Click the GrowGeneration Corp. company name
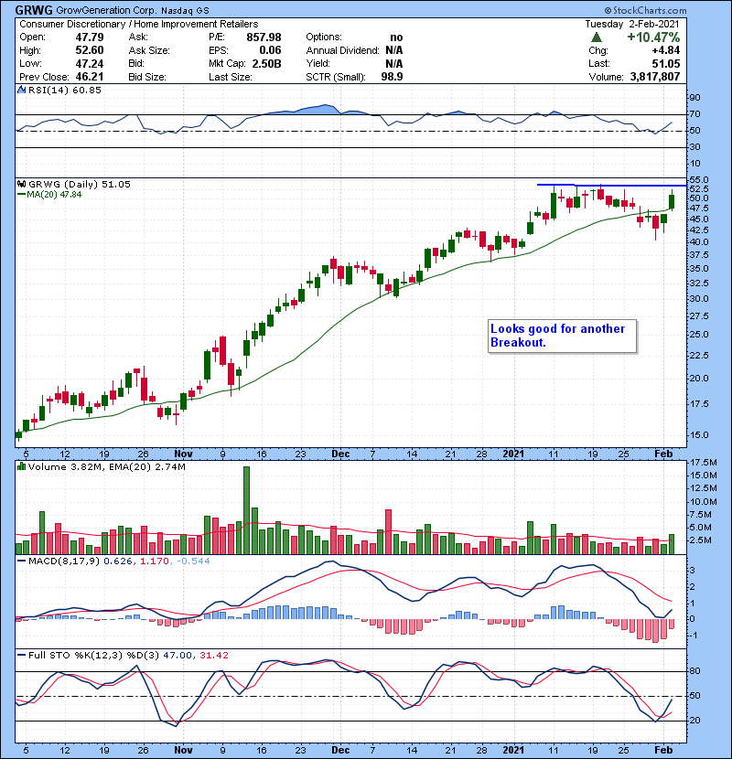The image size is (732, 759). (x=106, y=10)
